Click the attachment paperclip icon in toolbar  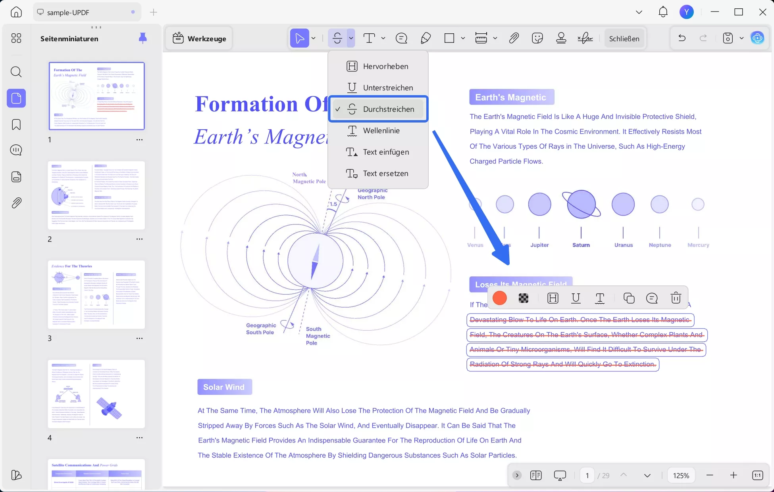[x=514, y=38]
